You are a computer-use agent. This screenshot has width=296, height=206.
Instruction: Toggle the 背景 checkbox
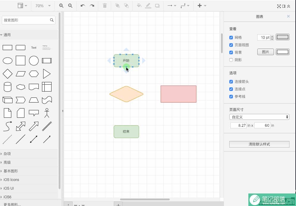point(231,52)
